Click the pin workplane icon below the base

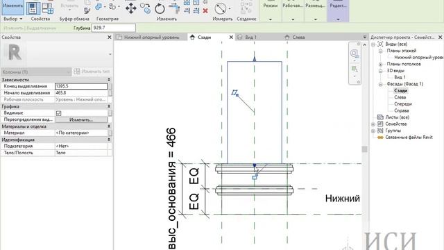pos(255,178)
